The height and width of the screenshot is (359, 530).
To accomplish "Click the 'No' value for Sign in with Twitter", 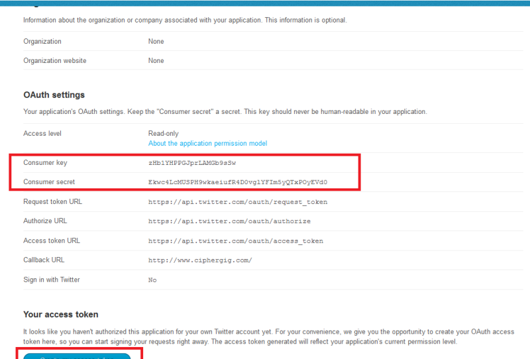I will [x=152, y=280].
